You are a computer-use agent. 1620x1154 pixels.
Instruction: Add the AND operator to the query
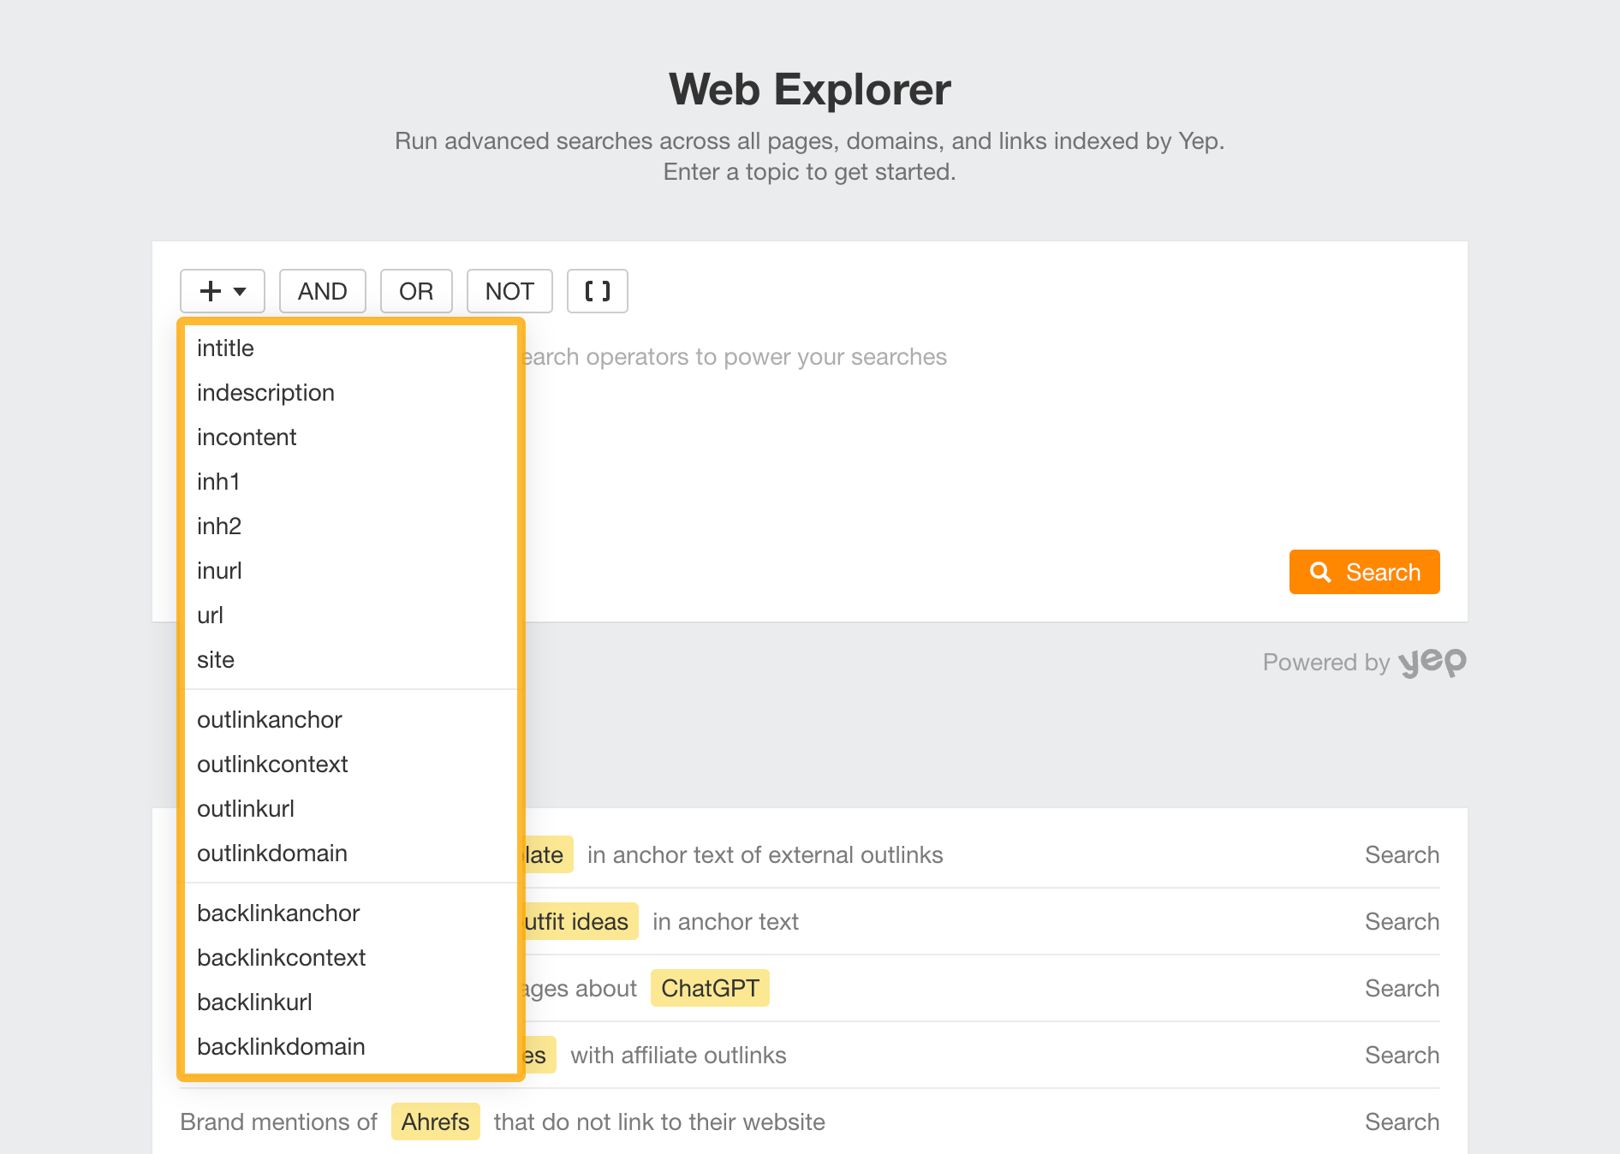tap(322, 291)
